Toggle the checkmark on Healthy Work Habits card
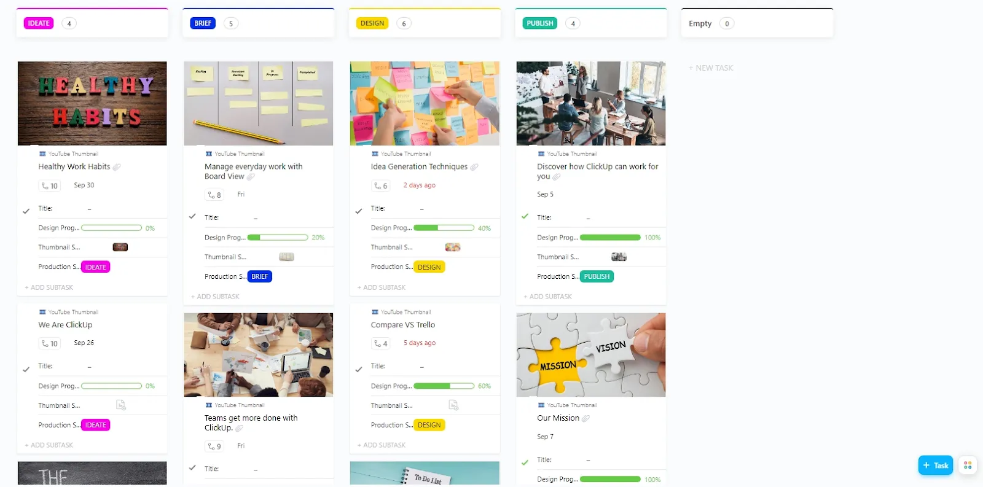 26,211
